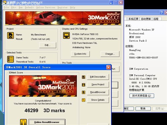Image resolution: width=167 pixels, height=125 pixels.
Task: Click the Run button in Pro Tools
Action: 115,69
